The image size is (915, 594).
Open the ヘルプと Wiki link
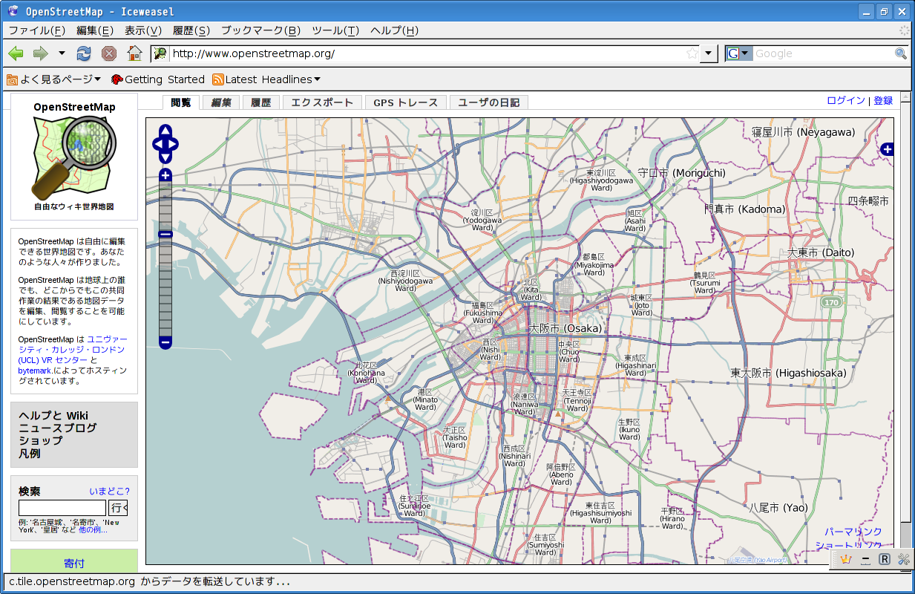[x=53, y=415]
